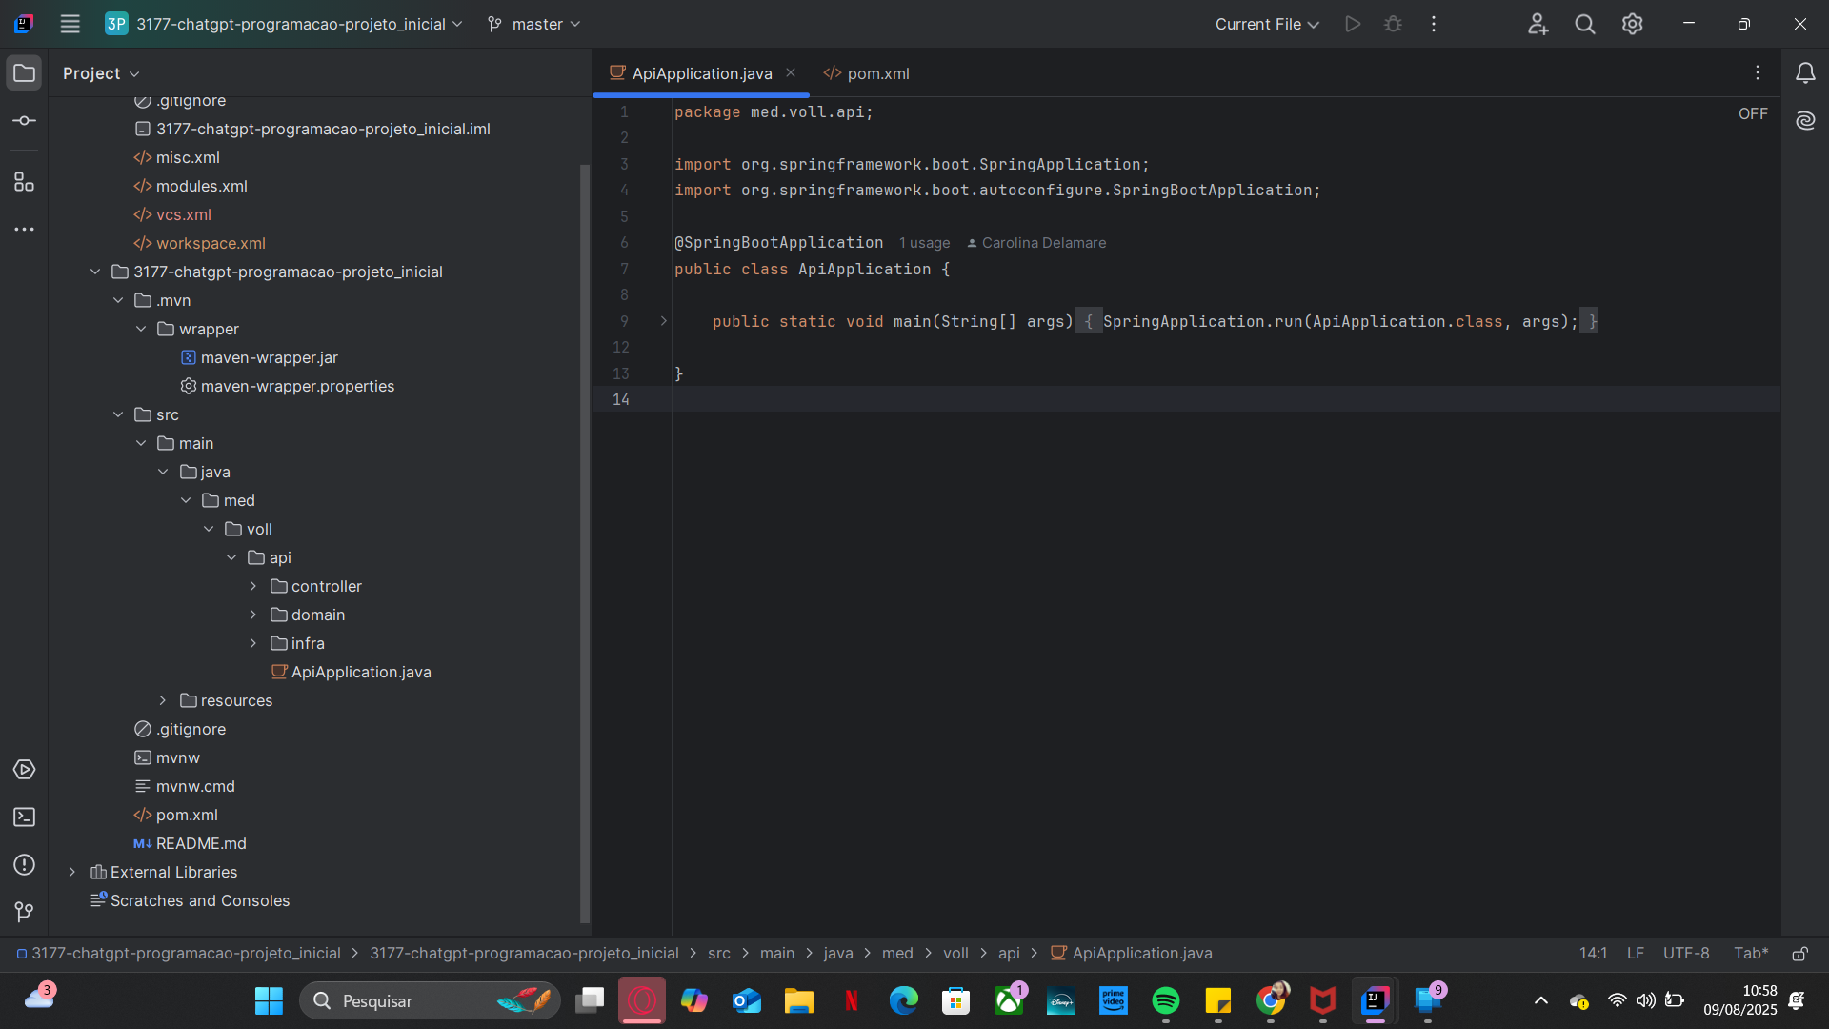Screen dimensions: 1829x1029
Task: Open the Structure tool window
Action: pos(25,182)
